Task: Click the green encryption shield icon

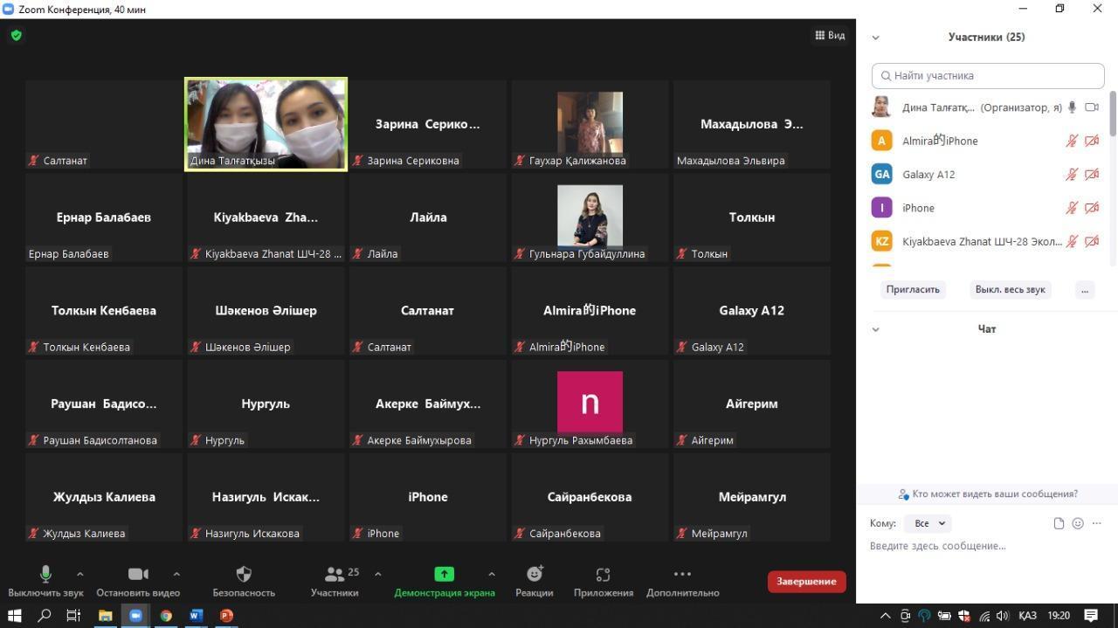Action: pyautogui.click(x=17, y=36)
